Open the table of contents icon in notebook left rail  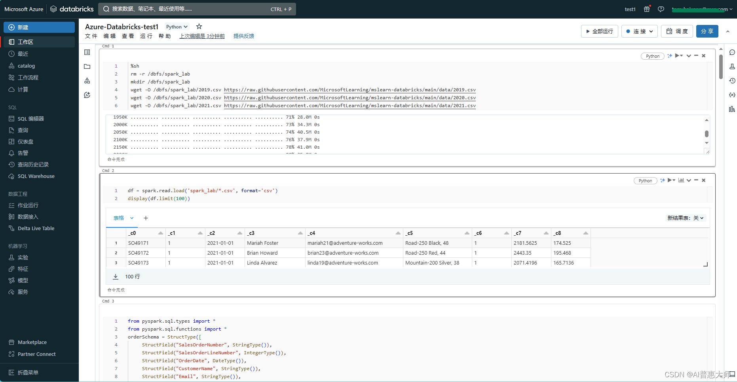(87, 52)
